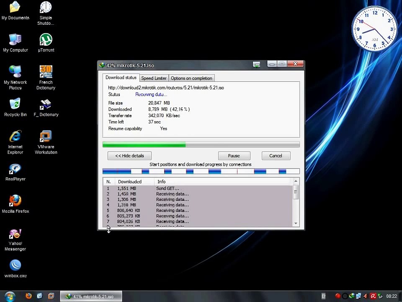Click the Receiving data status text

151,94
